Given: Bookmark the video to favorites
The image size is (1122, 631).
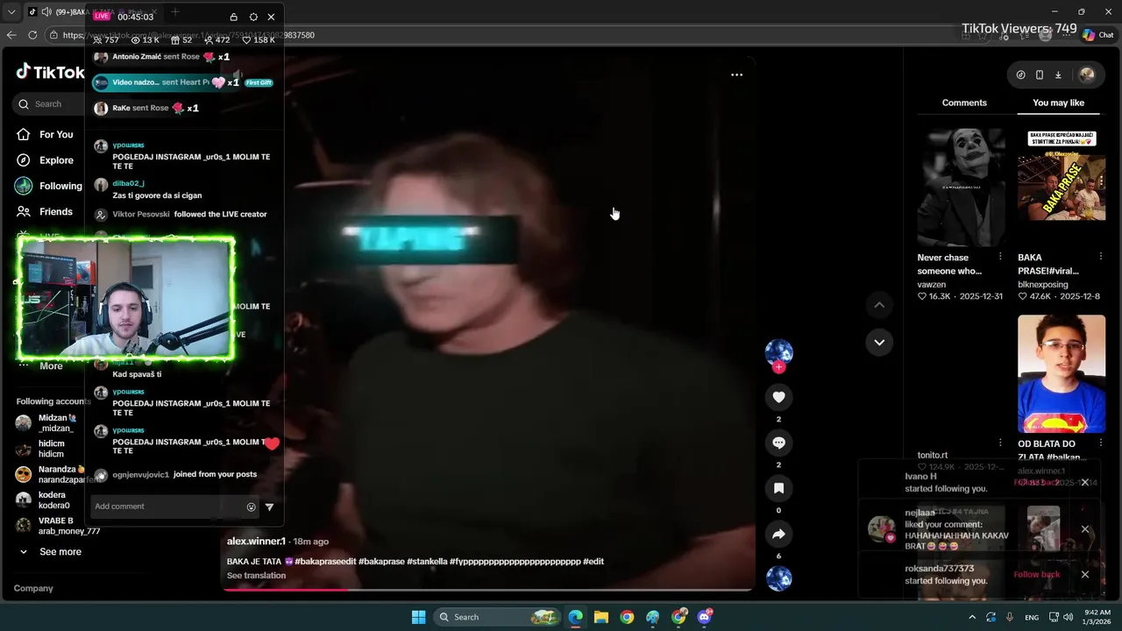Looking at the screenshot, I should pos(778,488).
